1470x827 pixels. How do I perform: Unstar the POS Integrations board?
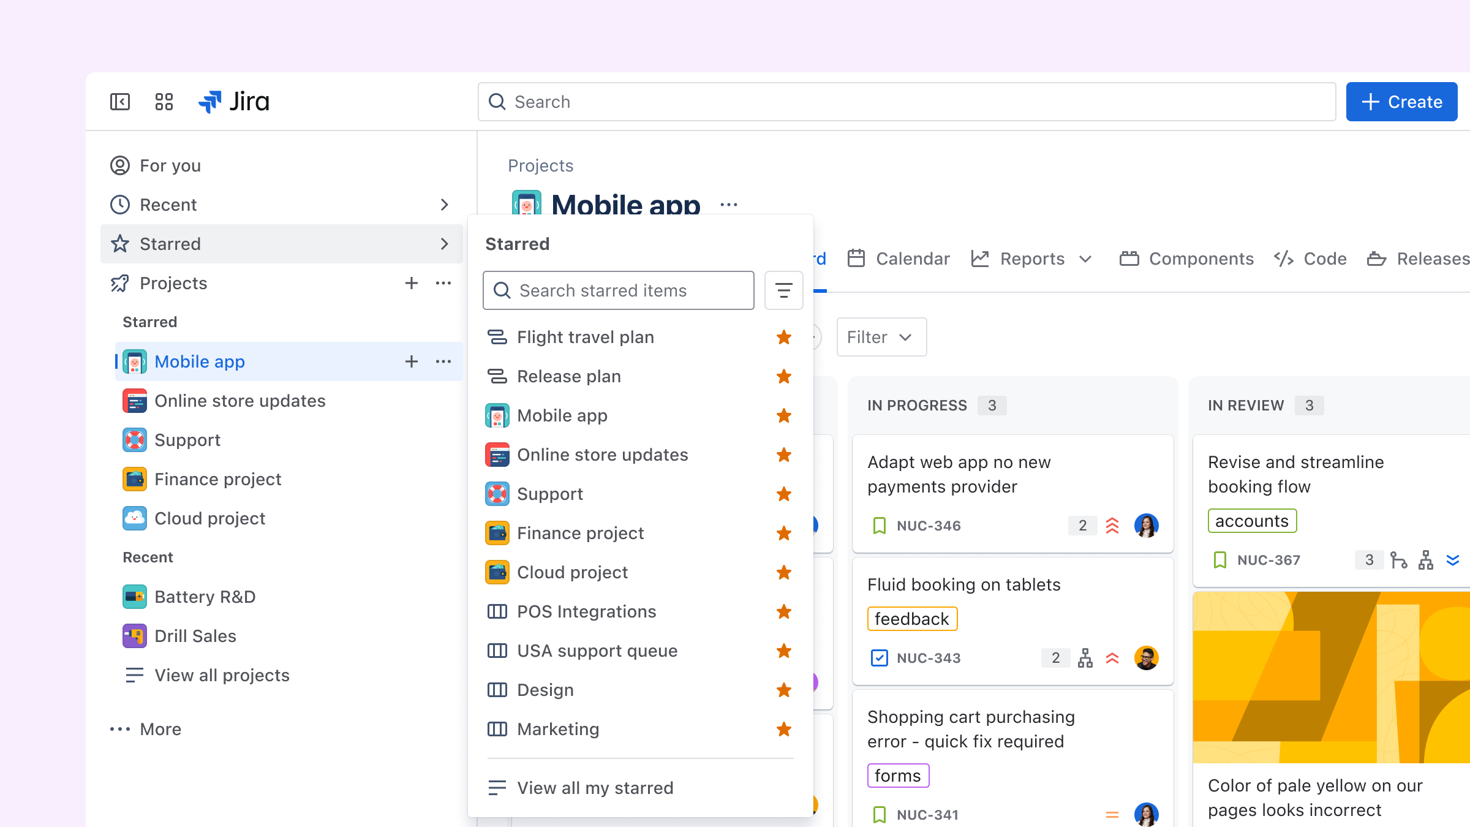coord(783,611)
